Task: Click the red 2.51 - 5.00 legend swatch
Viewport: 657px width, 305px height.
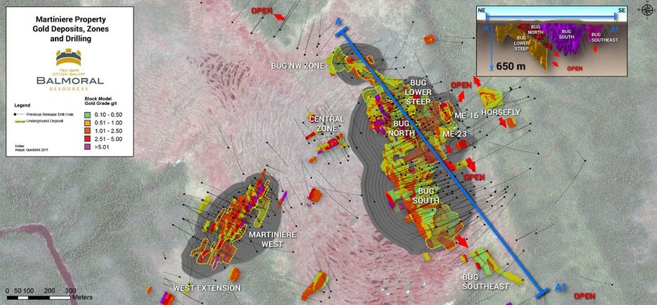Action: [x=87, y=139]
